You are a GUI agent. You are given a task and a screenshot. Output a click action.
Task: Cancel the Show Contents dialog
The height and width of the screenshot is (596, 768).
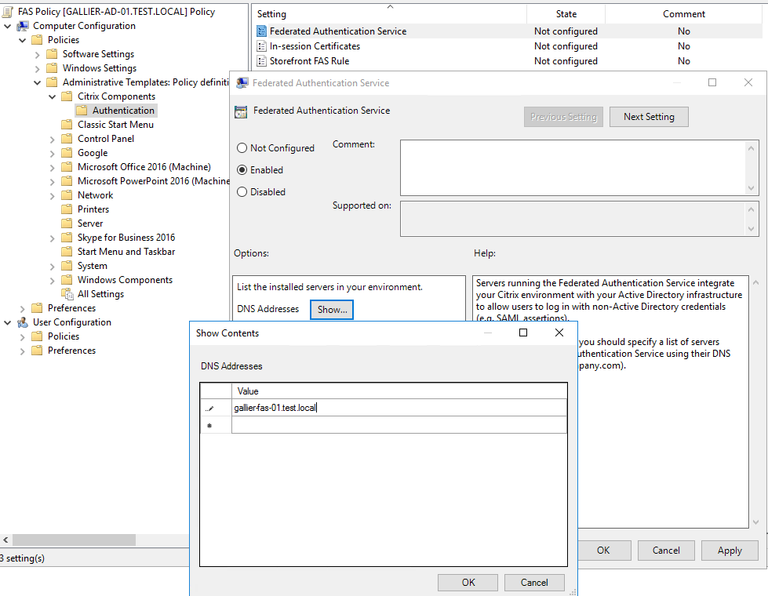click(534, 583)
